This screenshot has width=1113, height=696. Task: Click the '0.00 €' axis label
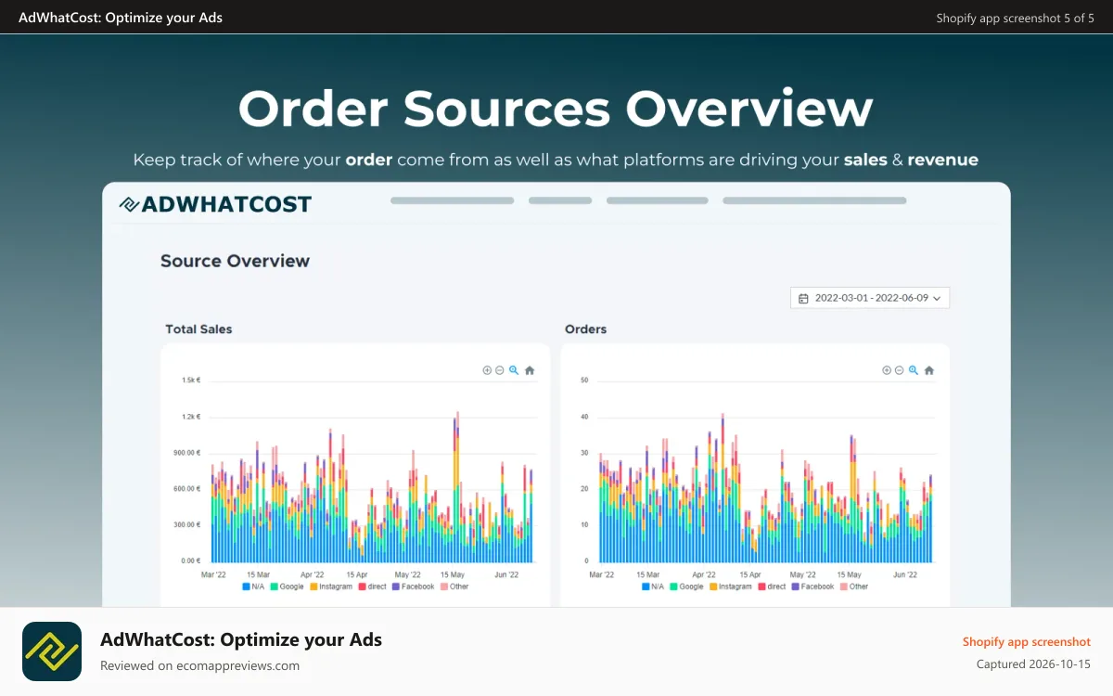click(189, 561)
